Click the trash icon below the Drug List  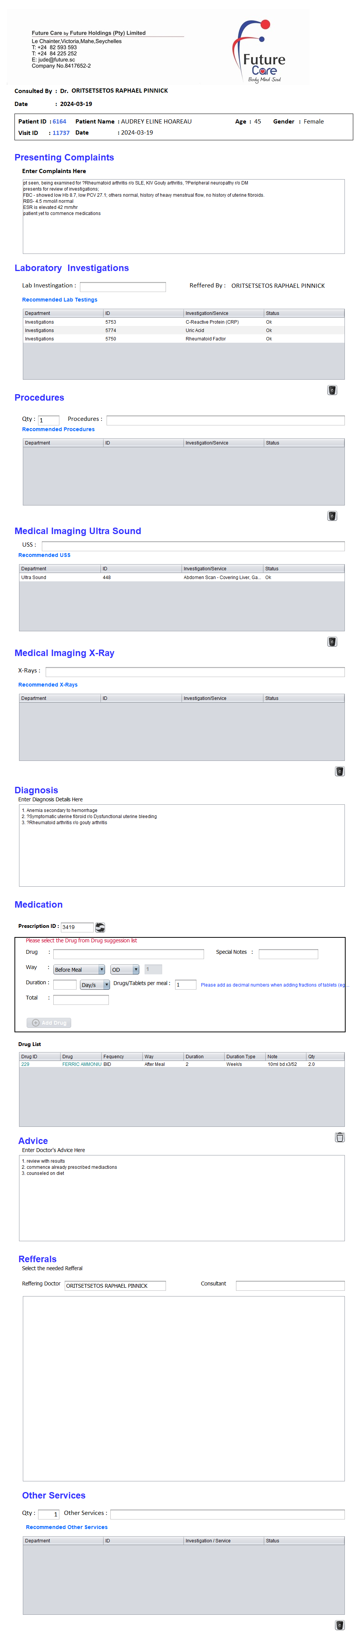pyautogui.click(x=340, y=1137)
